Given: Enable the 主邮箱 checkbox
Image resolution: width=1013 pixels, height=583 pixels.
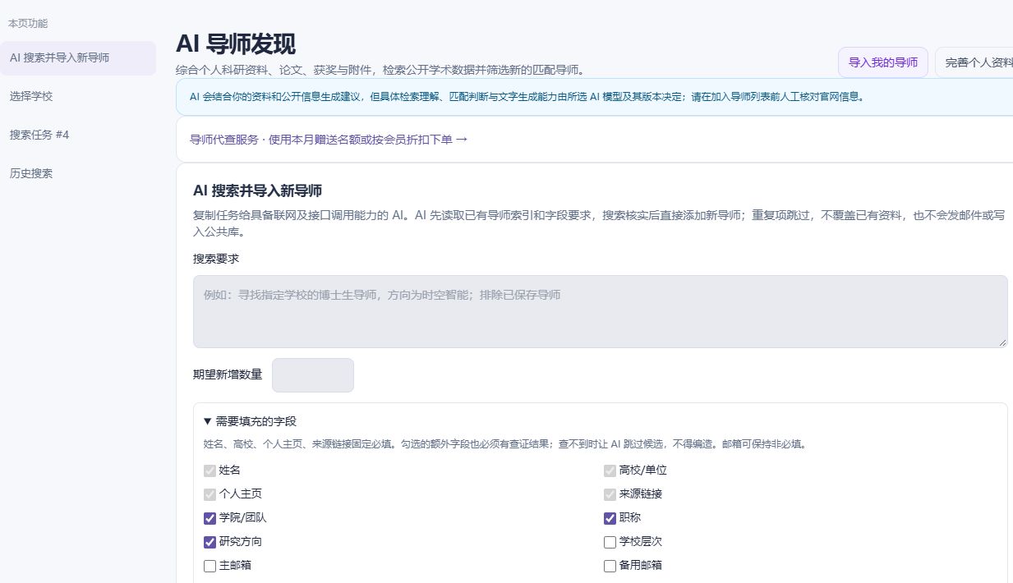Looking at the screenshot, I should [x=210, y=566].
